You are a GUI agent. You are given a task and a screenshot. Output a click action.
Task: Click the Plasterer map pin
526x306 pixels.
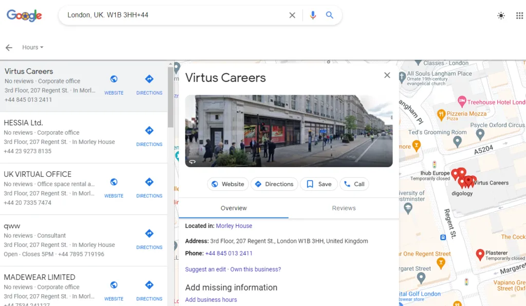[480, 255]
